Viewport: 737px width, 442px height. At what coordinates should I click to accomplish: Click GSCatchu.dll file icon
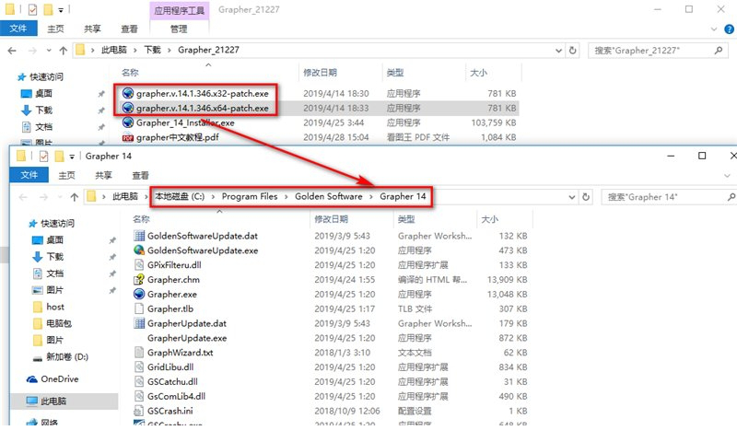click(139, 381)
